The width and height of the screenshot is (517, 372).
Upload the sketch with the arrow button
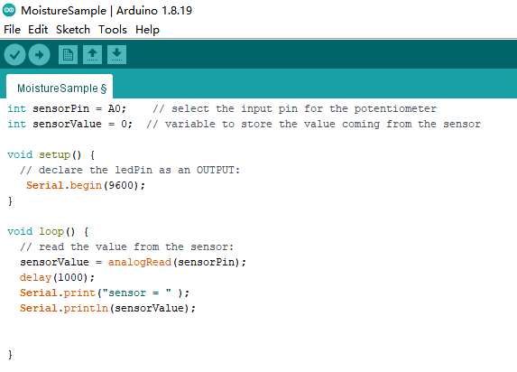[x=39, y=54]
